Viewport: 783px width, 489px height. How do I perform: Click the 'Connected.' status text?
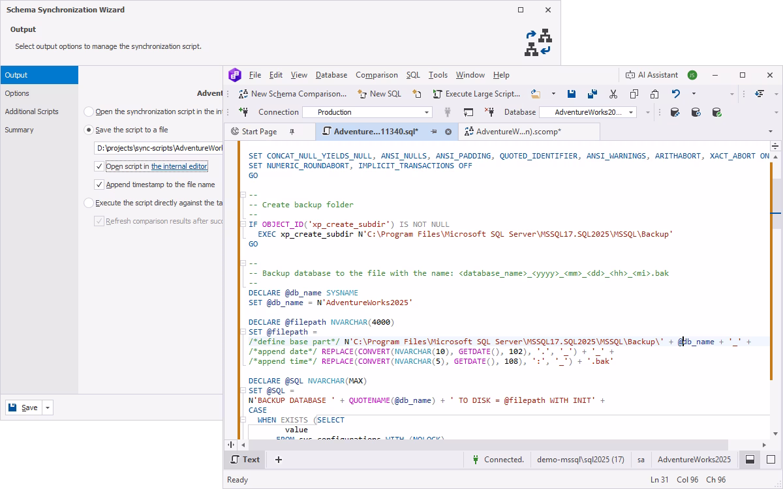(x=504, y=460)
